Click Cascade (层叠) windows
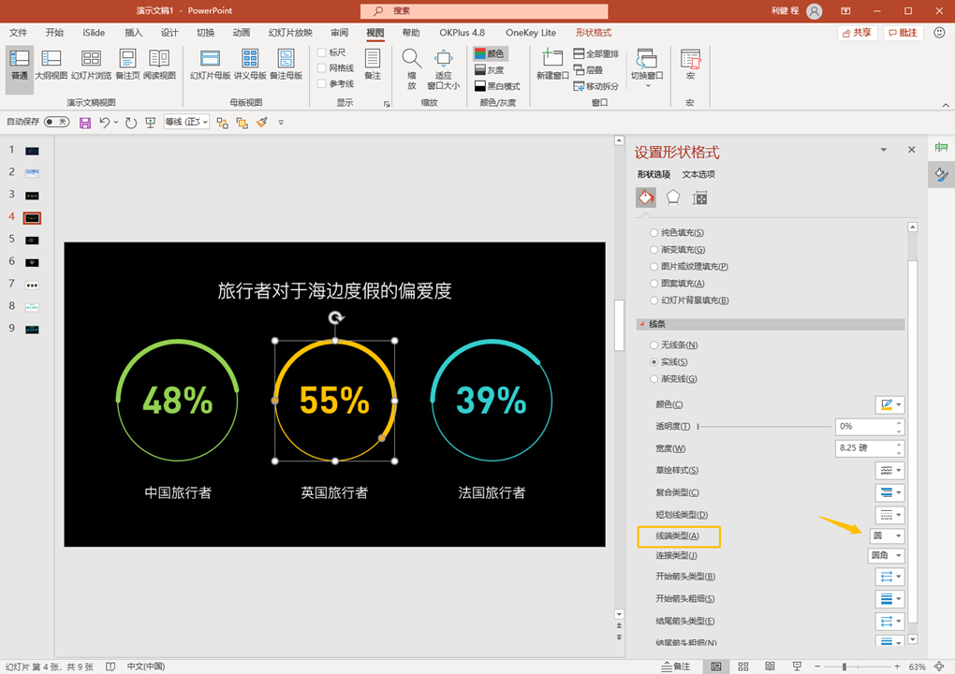955x674 pixels. (588, 70)
